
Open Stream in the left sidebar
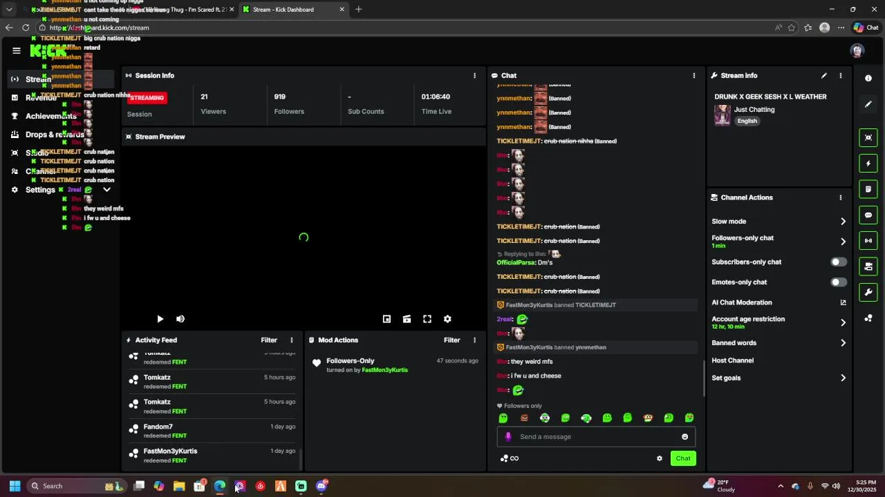click(62, 79)
